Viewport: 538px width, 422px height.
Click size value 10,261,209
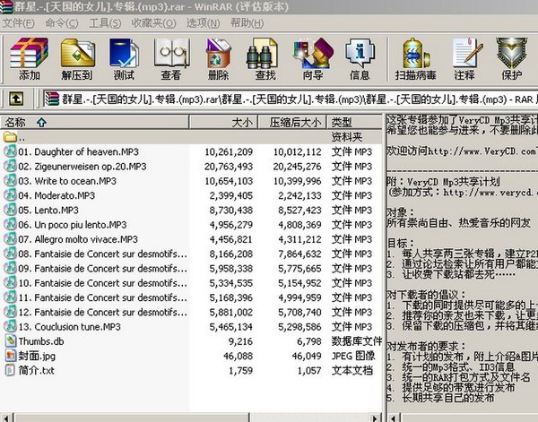point(229,151)
